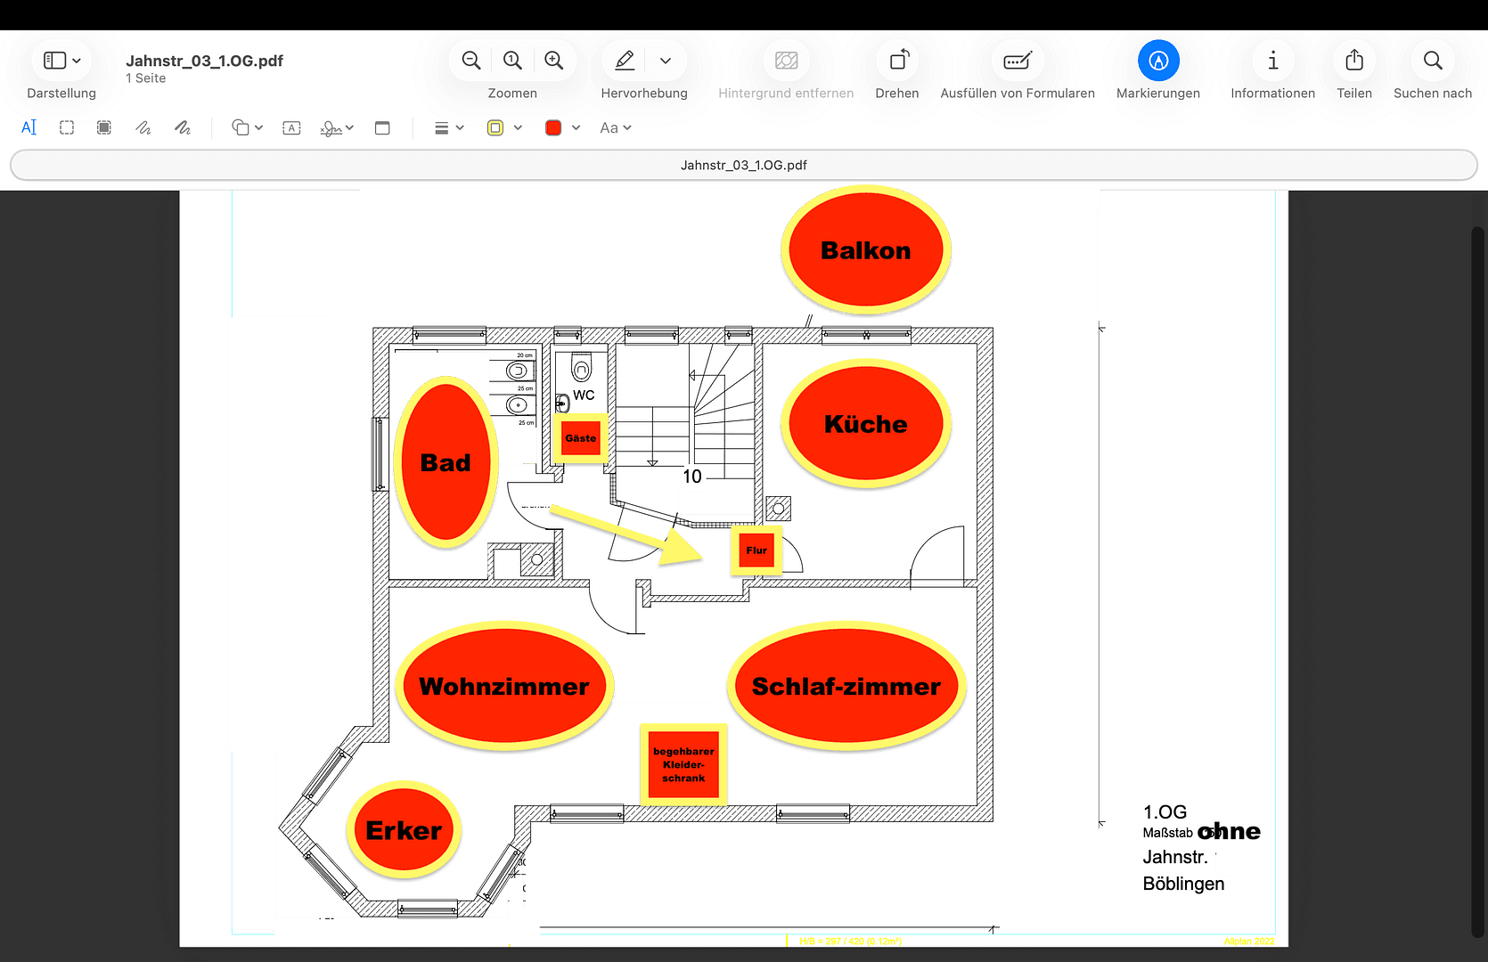Select the sketch drawing tool

pos(143,127)
